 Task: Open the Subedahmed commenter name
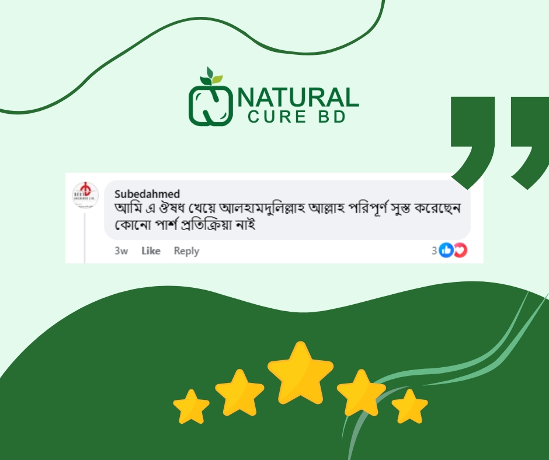[147, 194]
